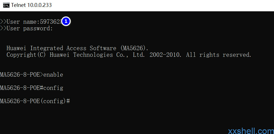Screen dimensions: 274x134
Task: Click the MA5626-8-POE# prompt before config
Action: tap(22, 88)
